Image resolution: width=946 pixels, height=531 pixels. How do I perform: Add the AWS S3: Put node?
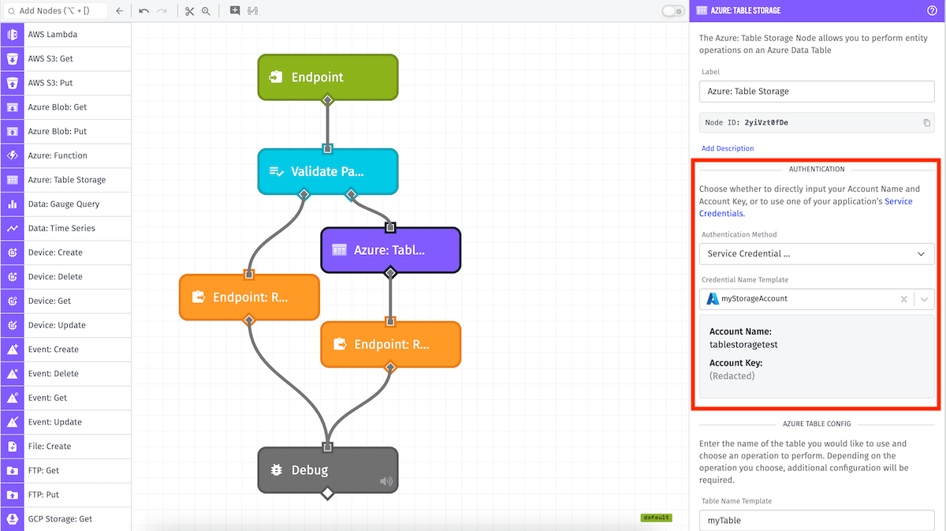point(66,83)
